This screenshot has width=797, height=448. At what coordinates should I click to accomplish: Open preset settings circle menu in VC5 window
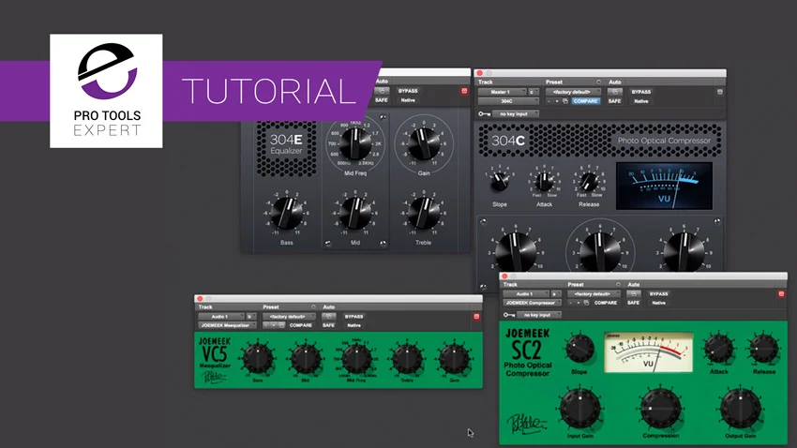[x=313, y=306]
